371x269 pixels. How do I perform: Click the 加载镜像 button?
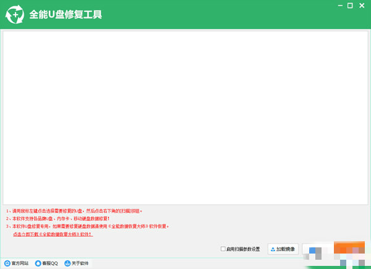[x=283, y=249]
